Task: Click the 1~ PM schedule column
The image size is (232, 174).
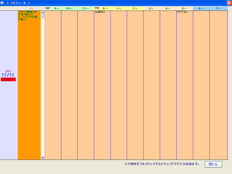Action: [119, 85]
